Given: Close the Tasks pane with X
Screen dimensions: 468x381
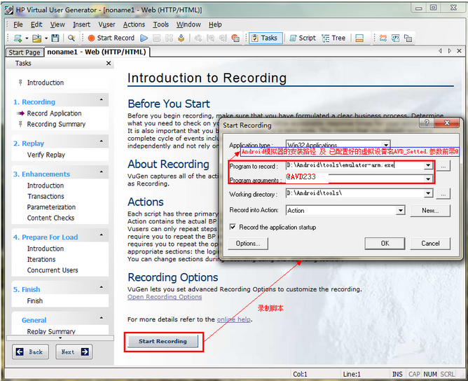Looking at the screenshot, I should pyautogui.click(x=109, y=63).
